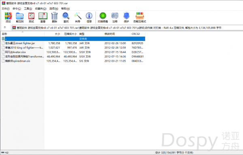Go up one folder with arrow button
The width and height of the screenshot is (243, 155).
pyautogui.click(x=5, y=28)
